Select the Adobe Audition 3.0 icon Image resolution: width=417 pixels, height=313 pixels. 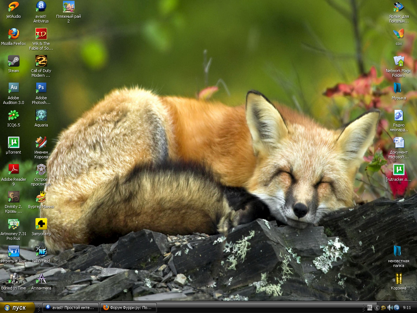point(13,88)
